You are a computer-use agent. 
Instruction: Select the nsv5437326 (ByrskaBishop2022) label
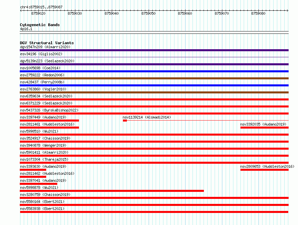(49, 110)
